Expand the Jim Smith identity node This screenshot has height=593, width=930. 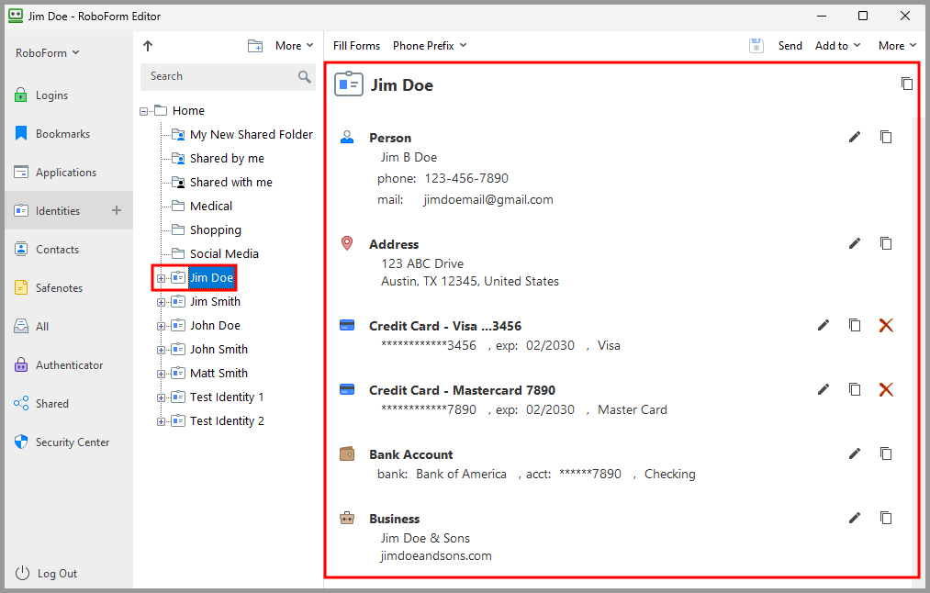[x=161, y=302]
